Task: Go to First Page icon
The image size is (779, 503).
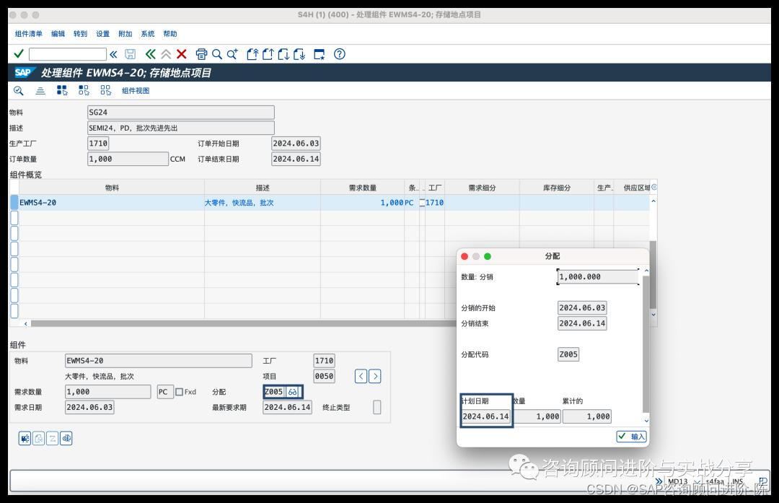Action: [x=252, y=54]
